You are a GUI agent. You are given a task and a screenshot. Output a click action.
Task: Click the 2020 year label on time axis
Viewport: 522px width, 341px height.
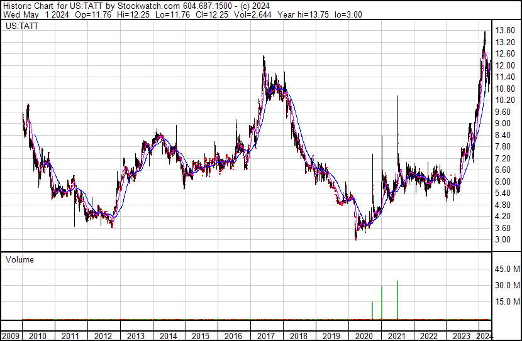(364, 336)
